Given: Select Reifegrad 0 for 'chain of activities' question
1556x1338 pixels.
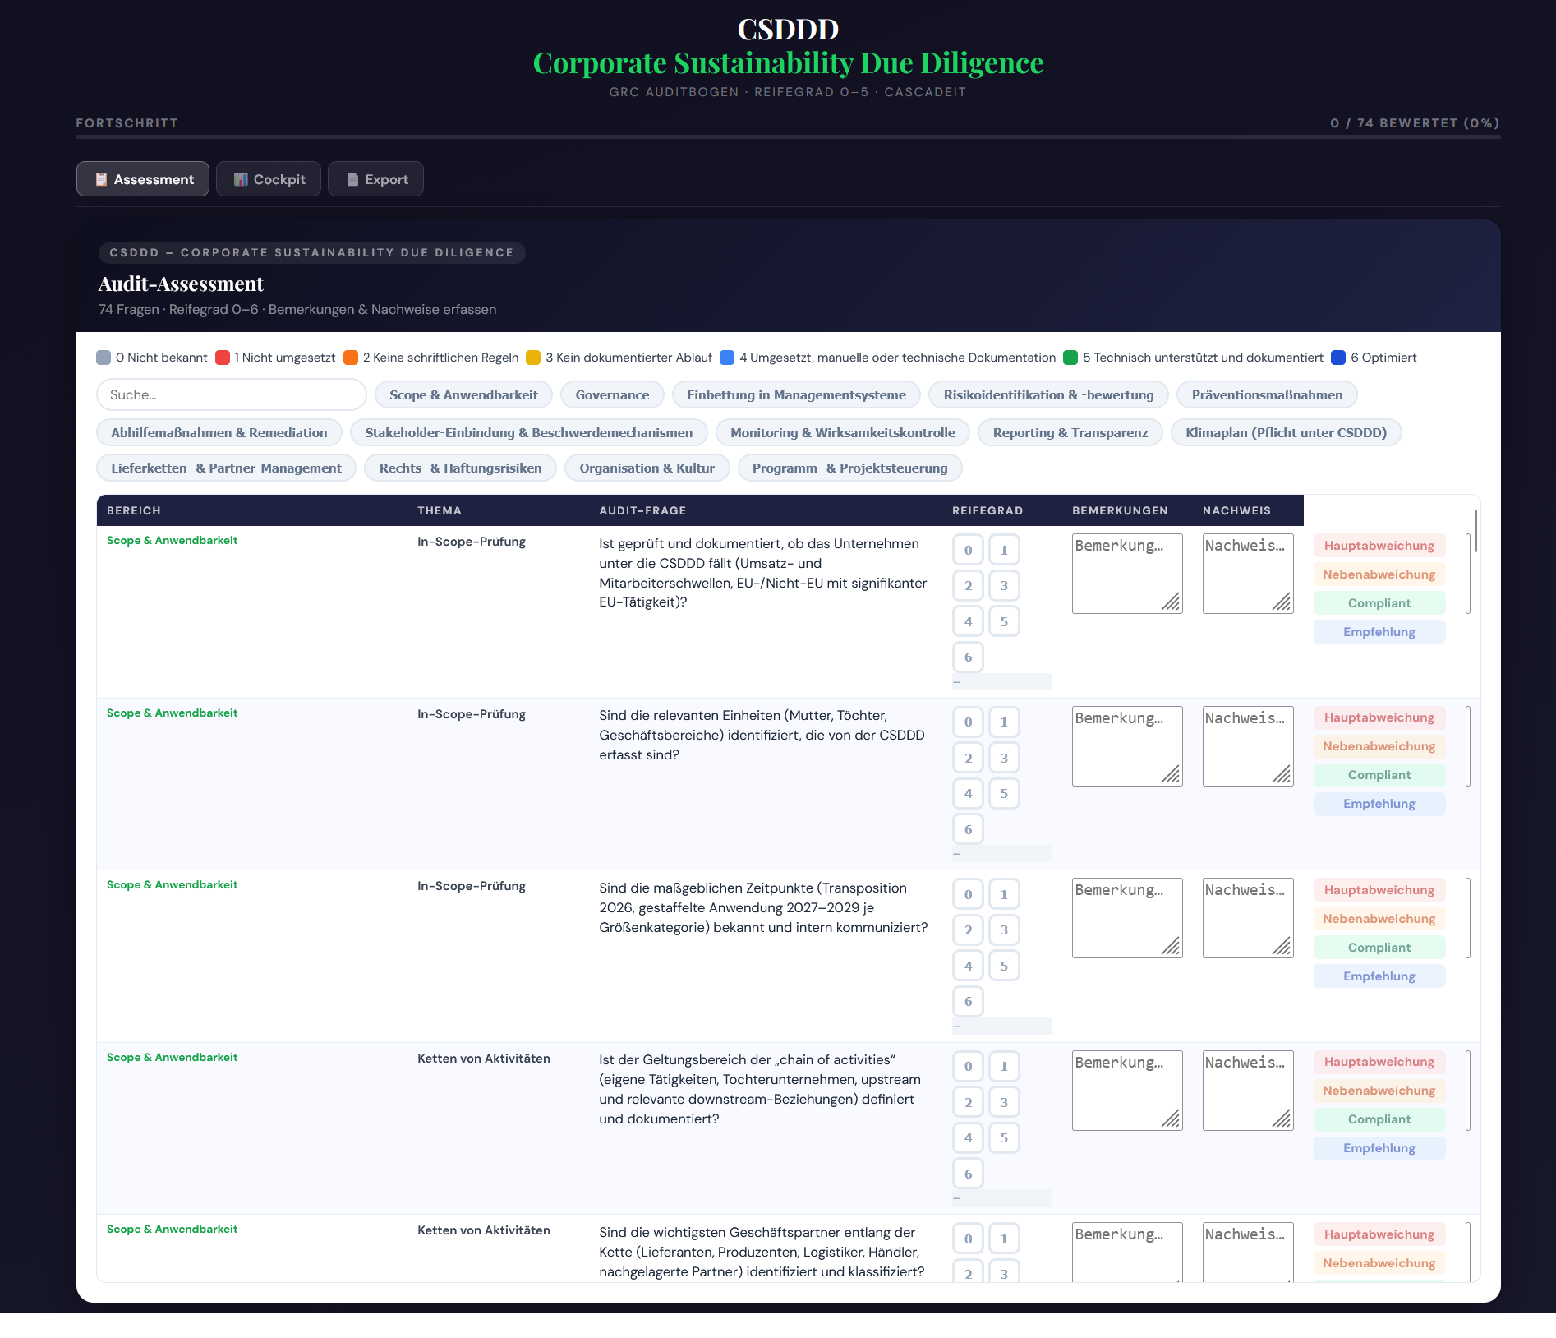Looking at the screenshot, I should click(968, 1067).
